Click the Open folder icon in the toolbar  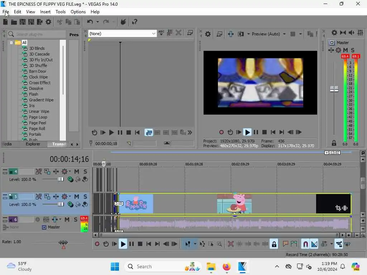click(14, 22)
